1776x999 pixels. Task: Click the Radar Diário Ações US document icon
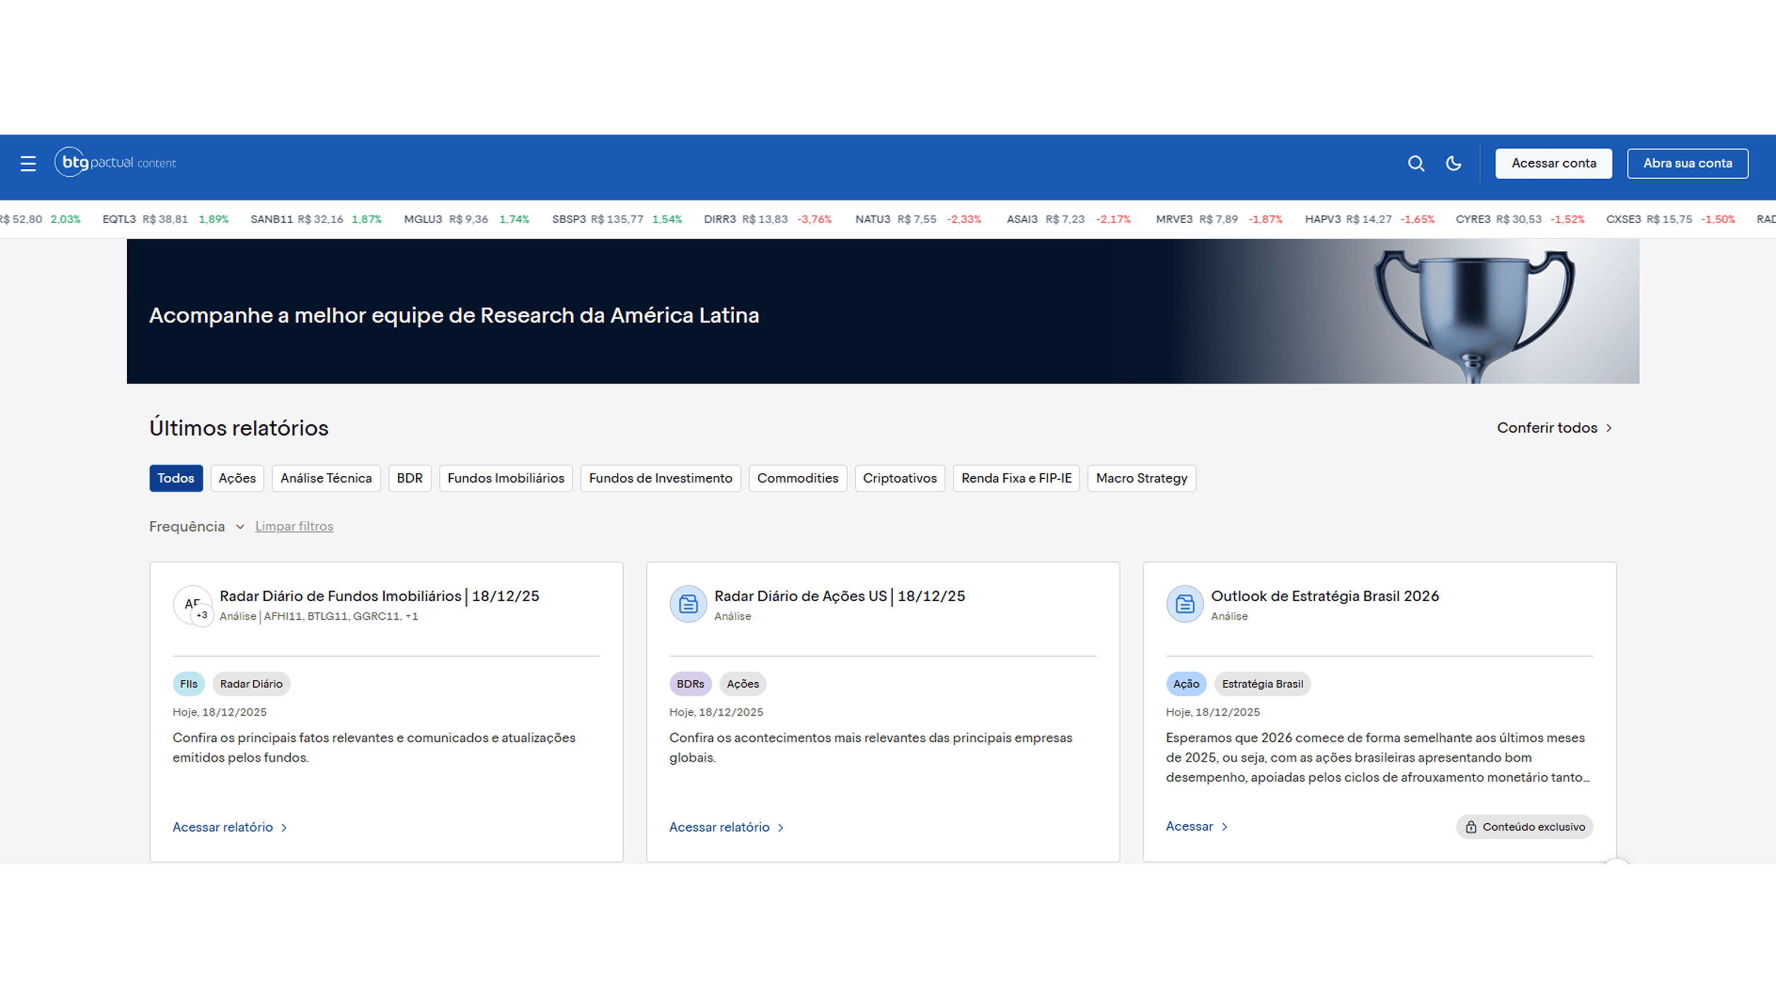click(687, 605)
